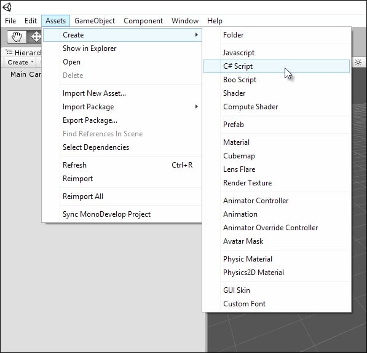The height and width of the screenshot is (353, 367).
Task: Create a Lens Flare asset
Action: tap(277, 169)
